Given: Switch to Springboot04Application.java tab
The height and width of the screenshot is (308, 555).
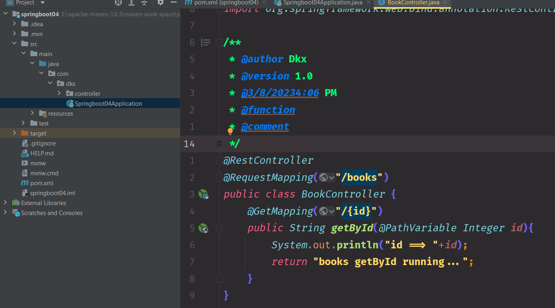Looking at the screenshot, I should (x=323, y=2).
